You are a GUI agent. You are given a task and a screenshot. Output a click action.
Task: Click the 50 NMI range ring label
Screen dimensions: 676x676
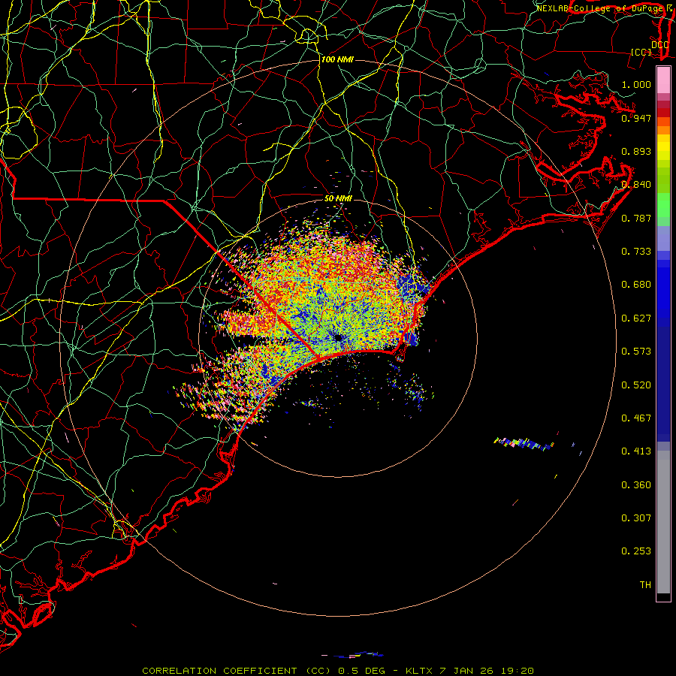point(338,198)
